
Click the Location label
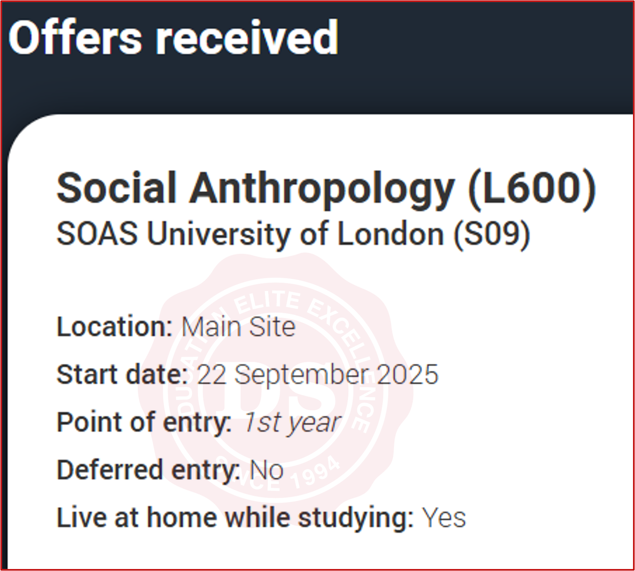114,327
